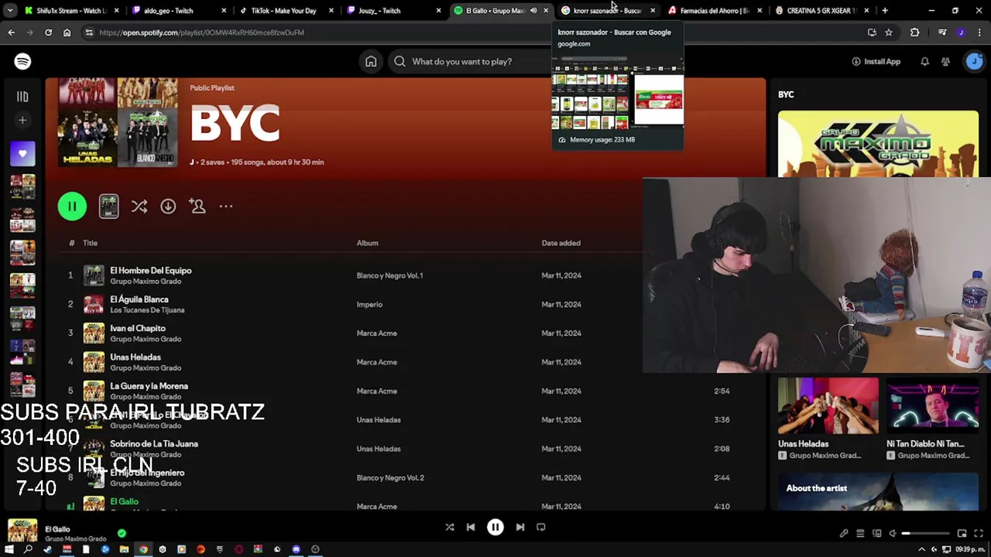The width and height of the screenshot is (991, 557).
Task: Open album Blanco y Negro Vol. 1
Action: click(389, 275)
